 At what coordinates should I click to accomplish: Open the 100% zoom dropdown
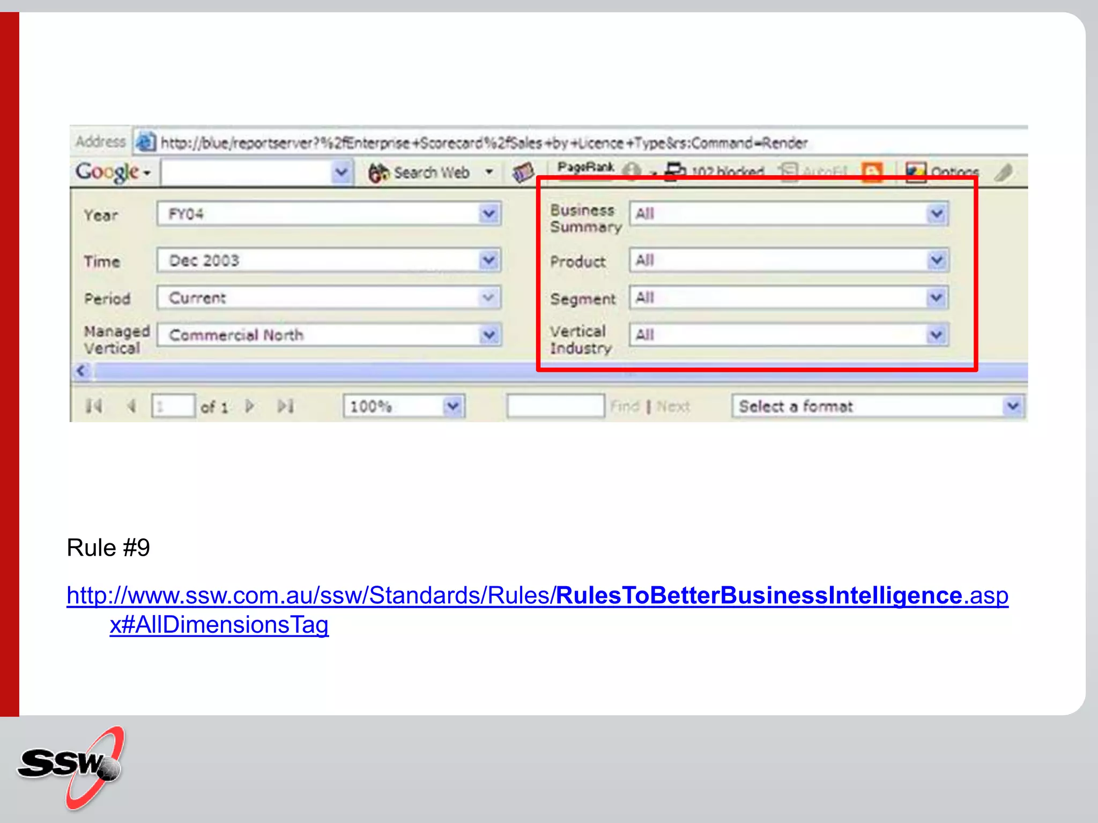[453, 406]
